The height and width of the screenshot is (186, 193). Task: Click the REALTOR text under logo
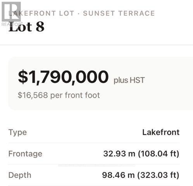[12, 24]
